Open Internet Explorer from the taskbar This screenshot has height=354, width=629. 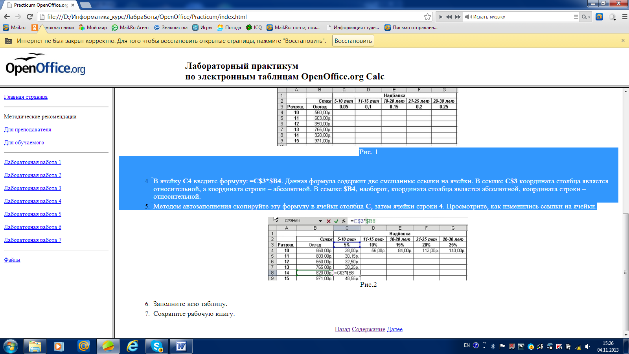pos(132,346)
